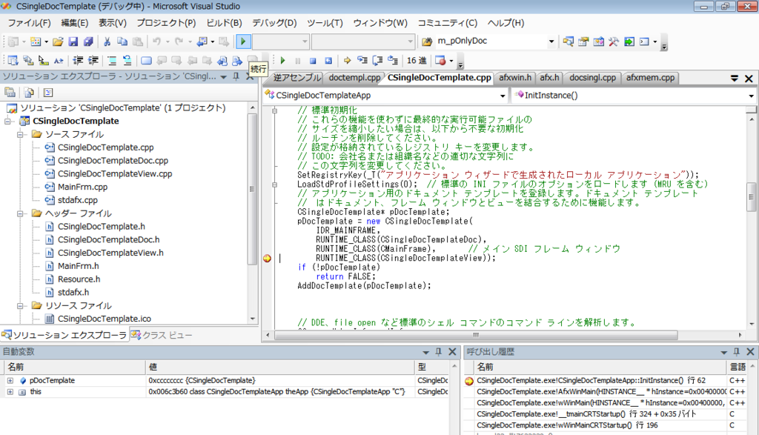
Task: Open the ヘルプ(H) menu
Action: tap(506, 23)
